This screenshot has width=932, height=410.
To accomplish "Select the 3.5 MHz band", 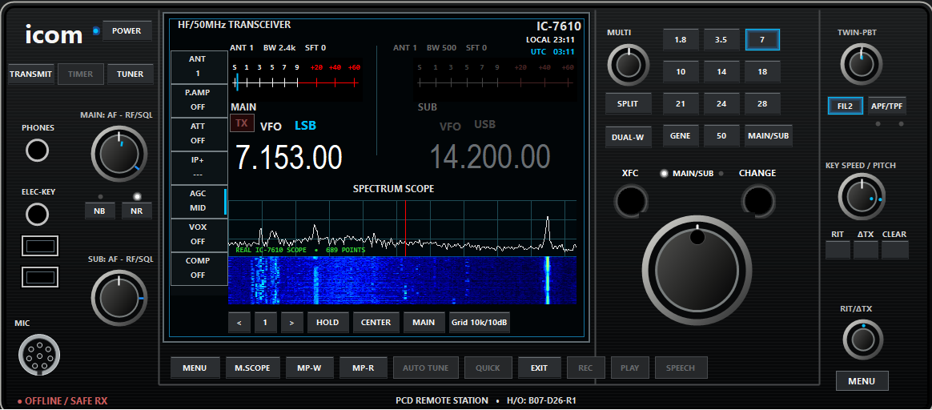I will [x=721, y=40].
